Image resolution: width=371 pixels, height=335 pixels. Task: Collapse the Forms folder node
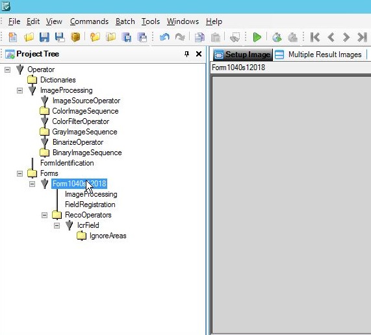pyautogui.click(x=20, y=173)
